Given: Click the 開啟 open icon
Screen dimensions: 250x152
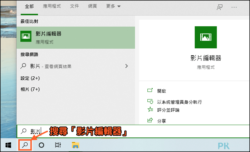Looking at the screenshot, I should pyautogui.click(x=150, y=91).
